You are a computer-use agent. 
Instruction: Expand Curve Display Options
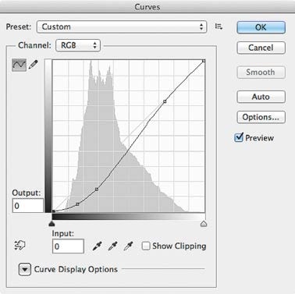pos(25,269)
